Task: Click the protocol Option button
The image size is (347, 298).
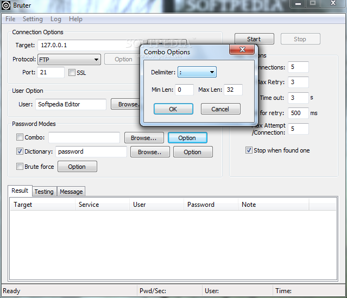Action: tap(122, 59)
